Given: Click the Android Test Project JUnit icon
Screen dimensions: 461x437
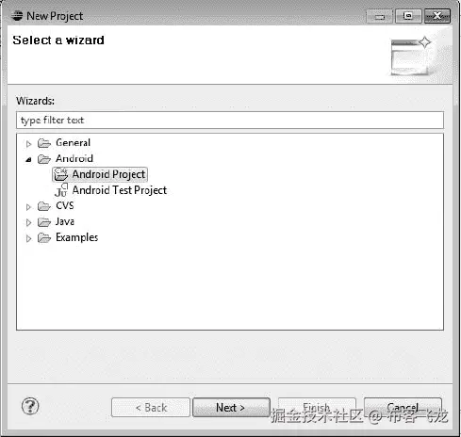Looking at the screenshot, I should pyautogui.click(x=61, y=190).
